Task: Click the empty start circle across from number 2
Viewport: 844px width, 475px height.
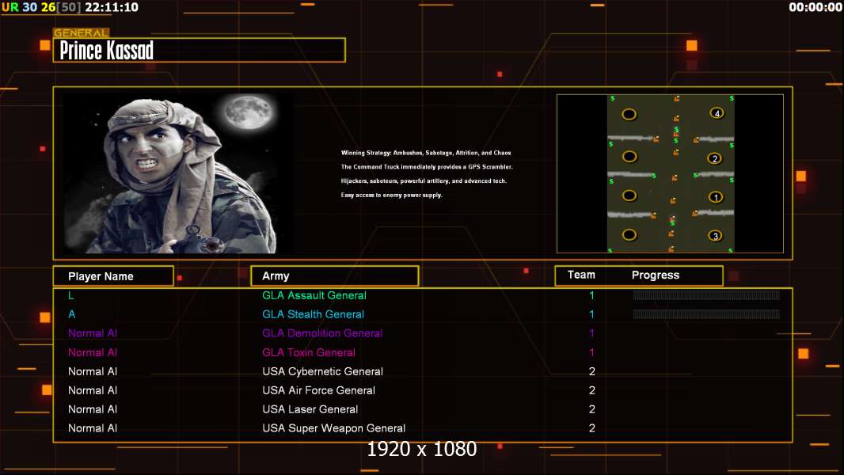Action: pyautogui.click(x=629, y=157)
